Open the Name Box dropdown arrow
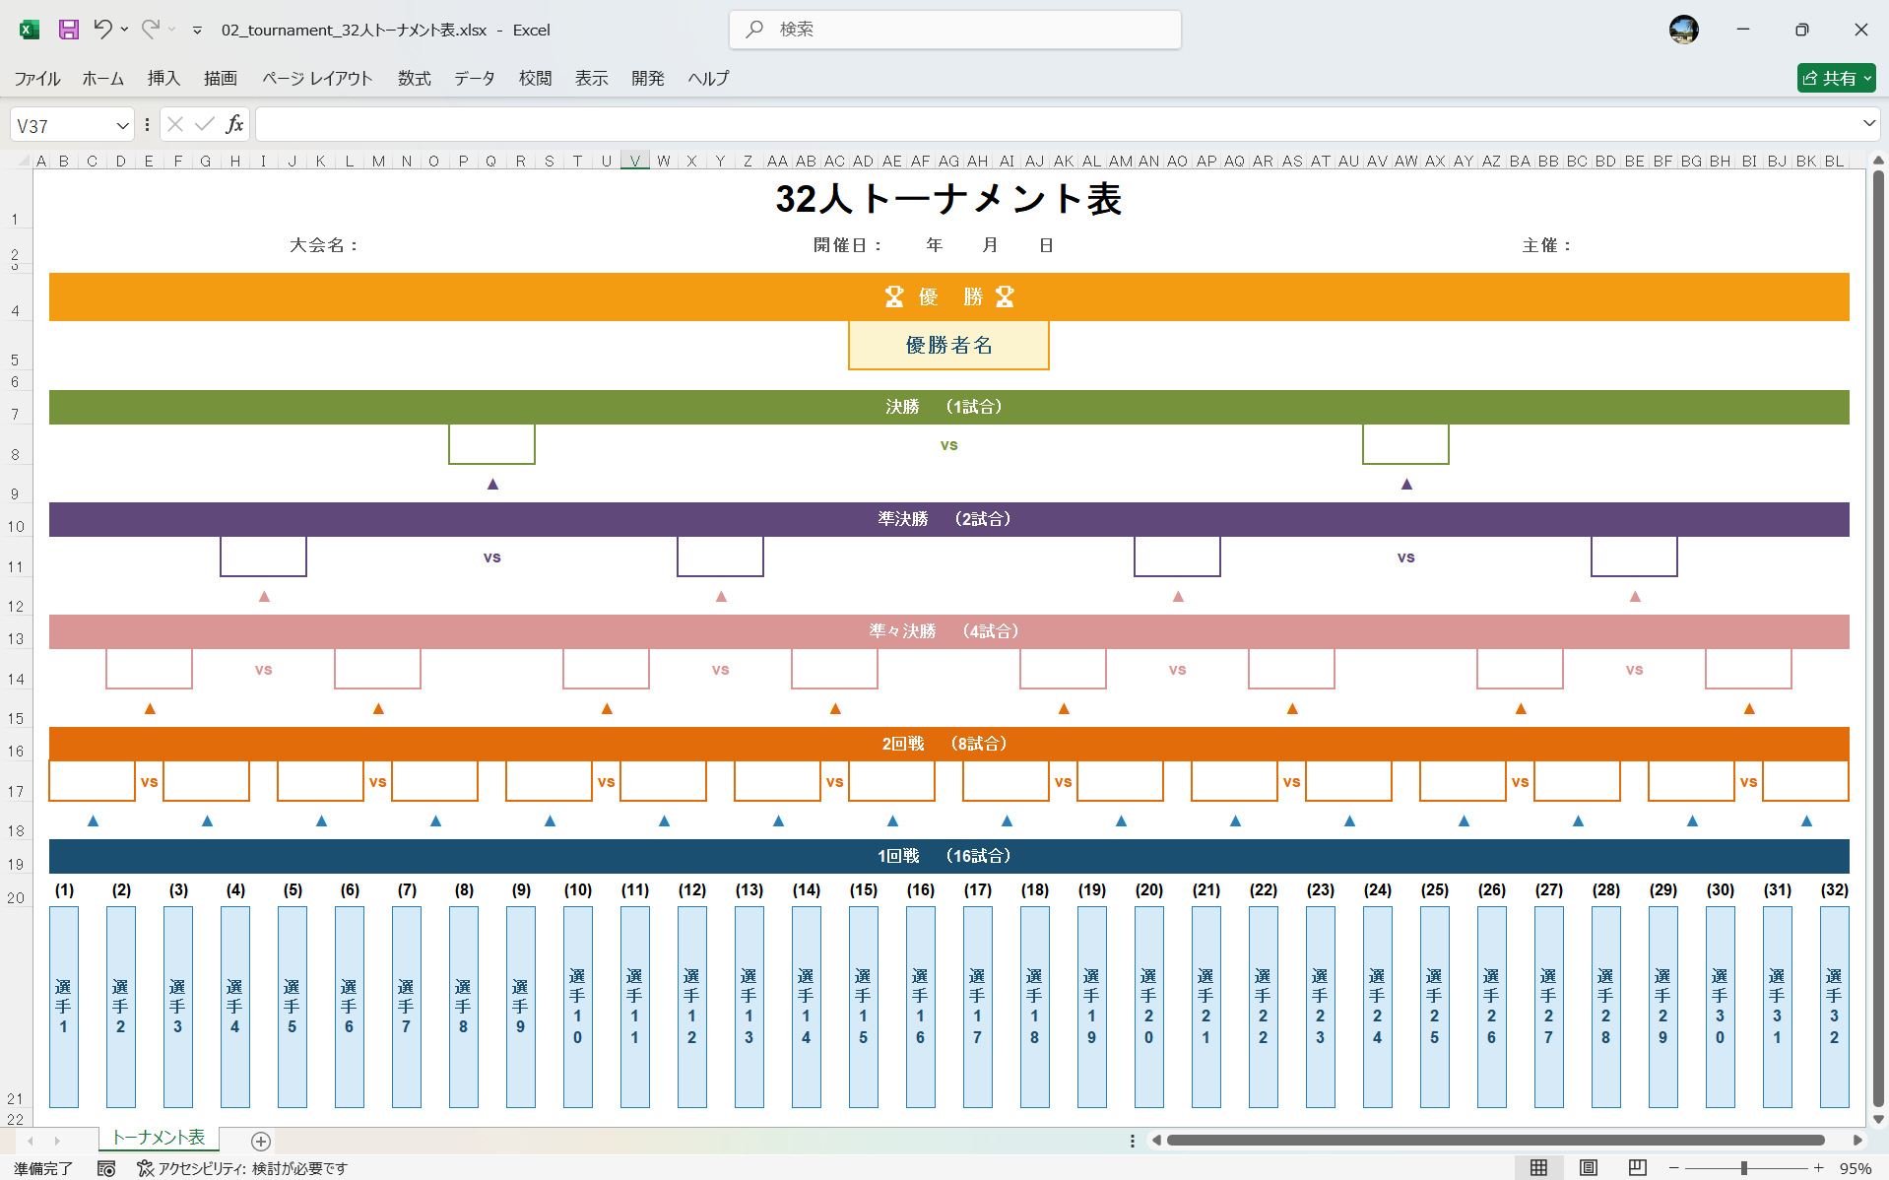 [x=121, y=124]
